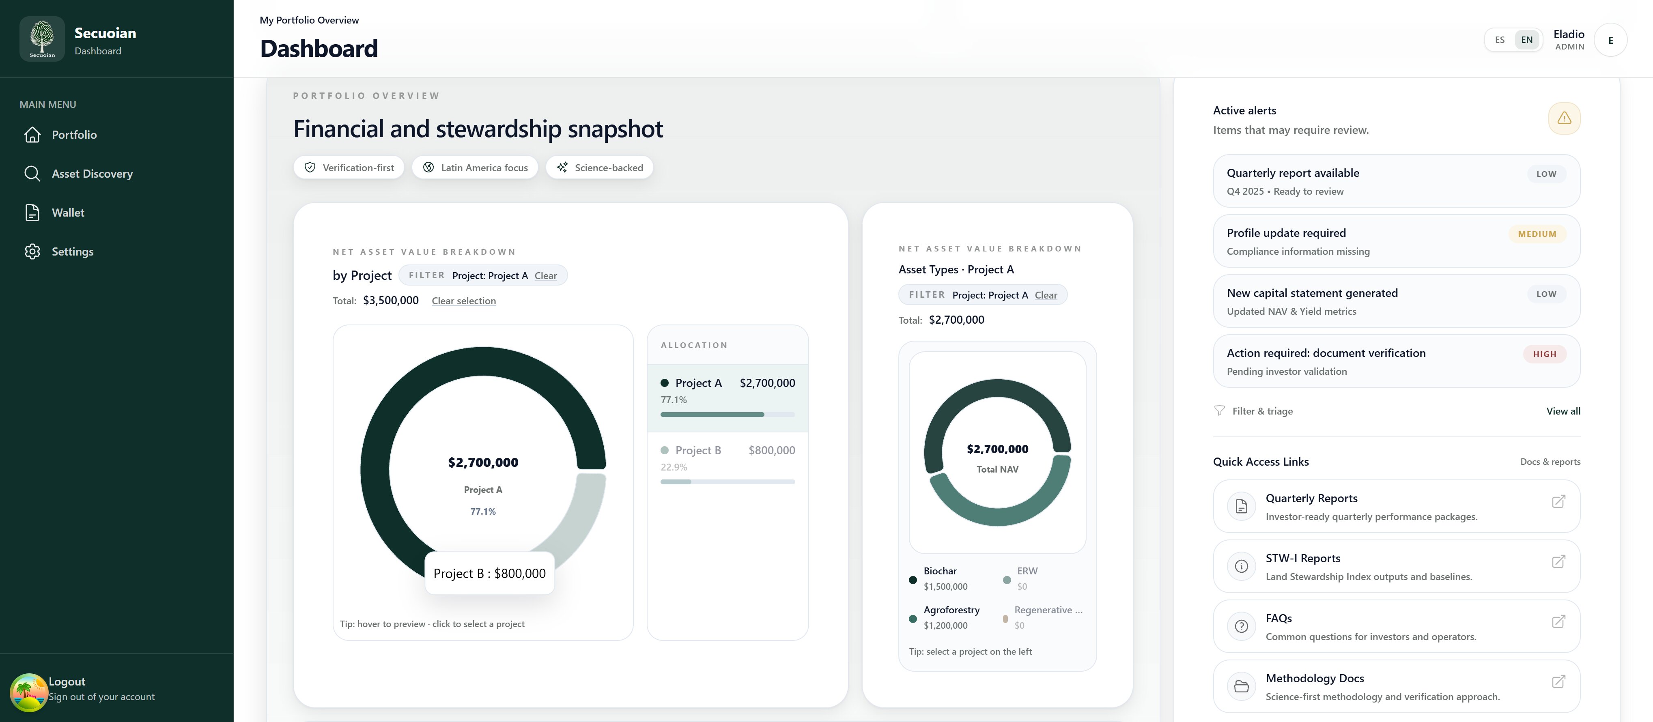Click the Logout profile thumbnail
This screenshot has width=1653, height=722.
point(28,692)
